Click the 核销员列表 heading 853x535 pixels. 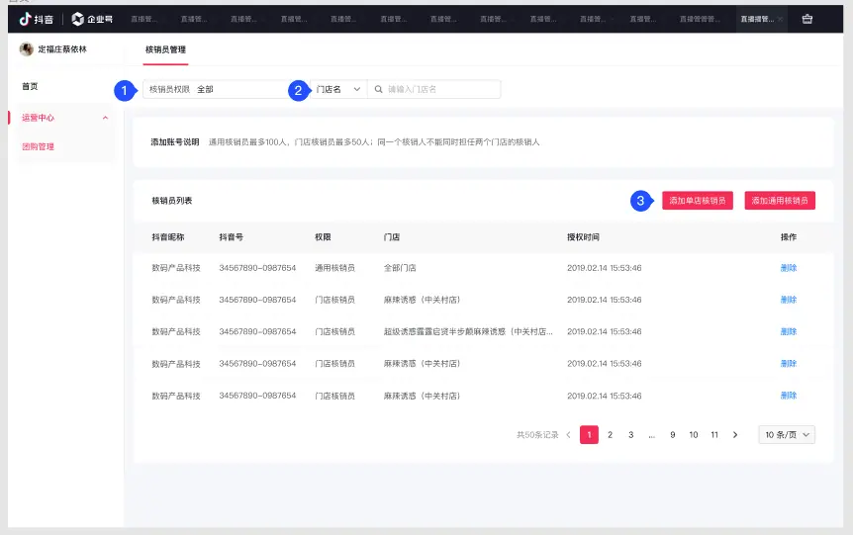tap(172, 201)
